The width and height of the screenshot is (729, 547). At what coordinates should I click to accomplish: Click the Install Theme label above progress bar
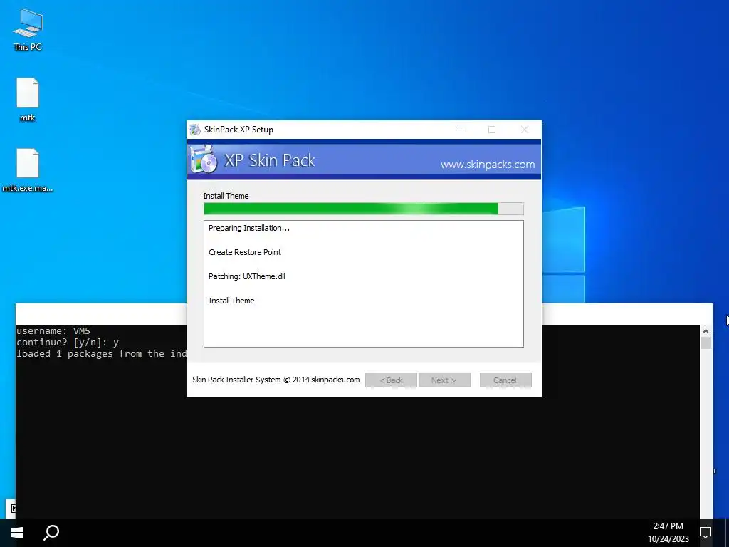[x=226, y=196]
